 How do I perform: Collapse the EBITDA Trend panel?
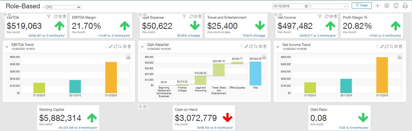point(7,47)
